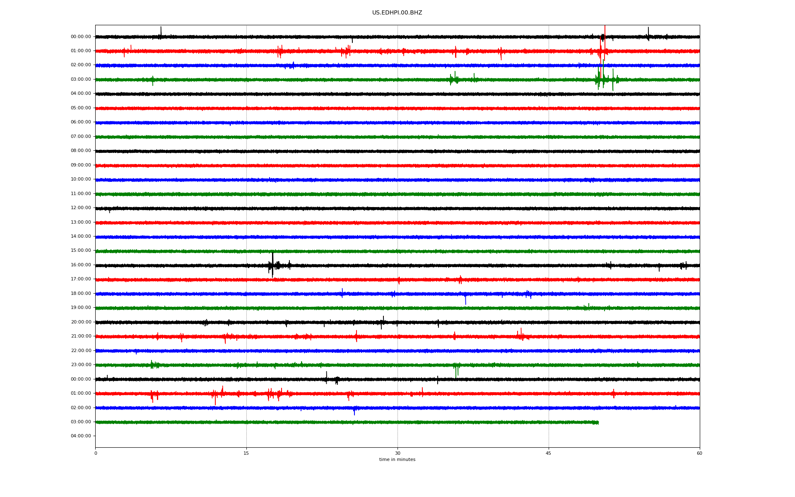Click the 05:00:00 row label
795x497 pixels.
[x=81, y=108]
